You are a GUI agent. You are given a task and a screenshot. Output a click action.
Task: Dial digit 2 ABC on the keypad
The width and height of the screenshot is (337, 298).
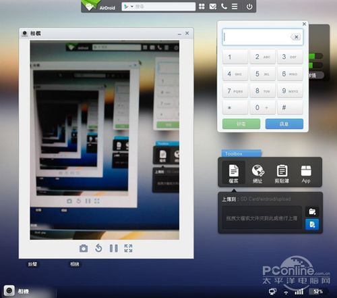pyautogui.click(x=262, y=57)
